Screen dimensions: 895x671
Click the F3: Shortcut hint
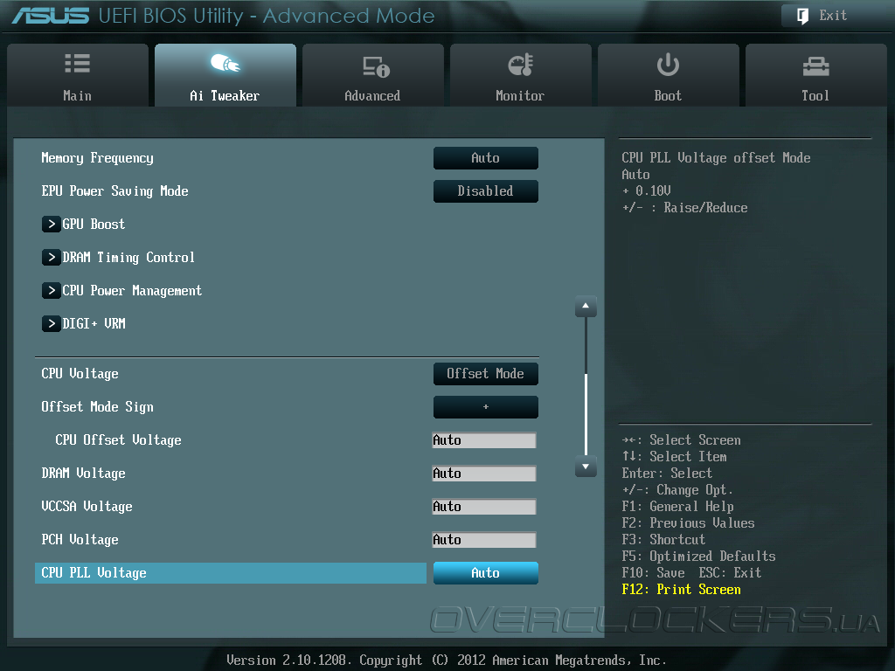click(664, 540)
